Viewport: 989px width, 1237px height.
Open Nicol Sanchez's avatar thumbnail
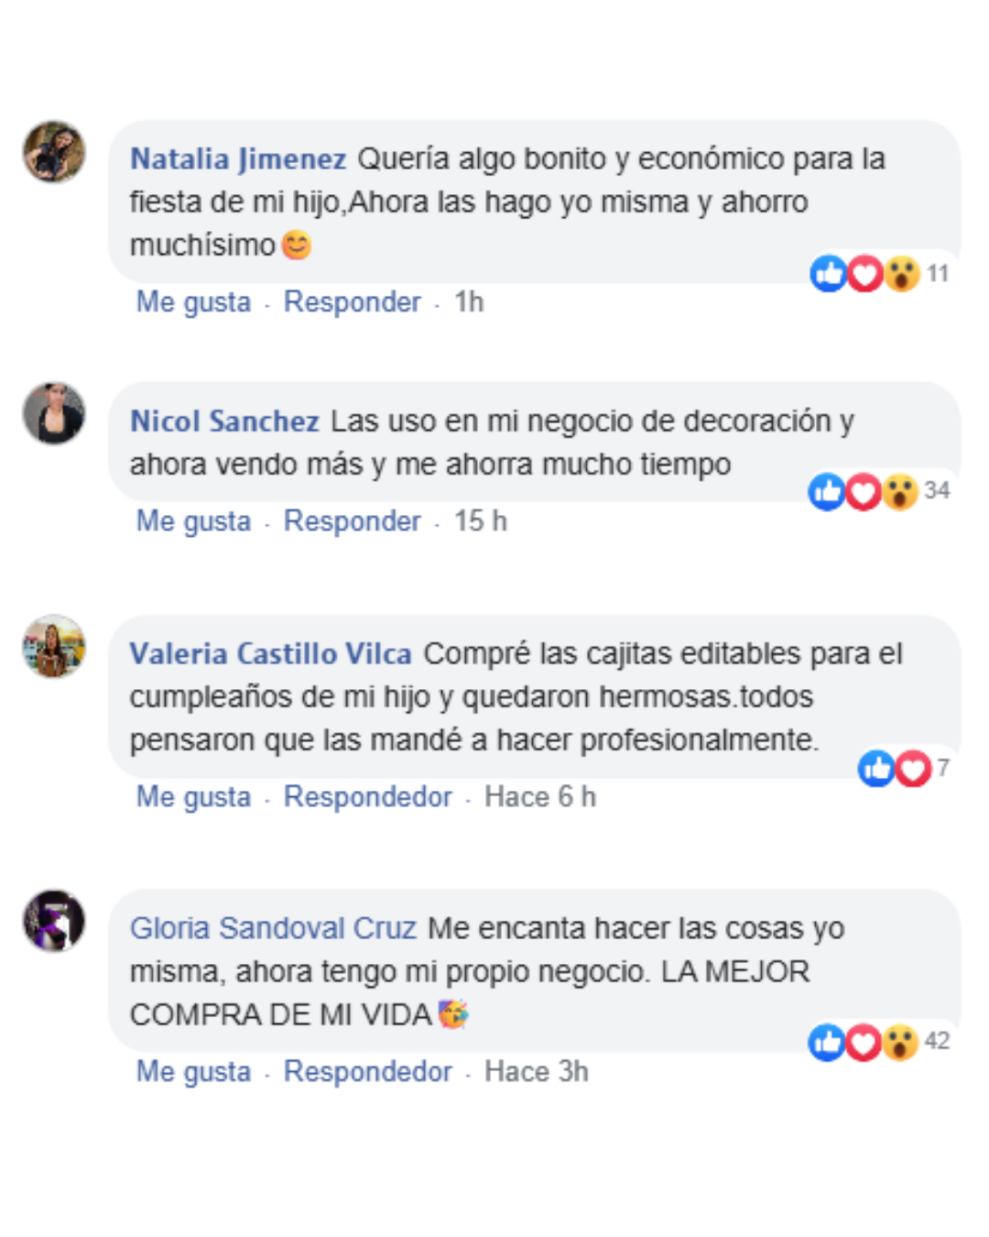click(x=54, y=413)
